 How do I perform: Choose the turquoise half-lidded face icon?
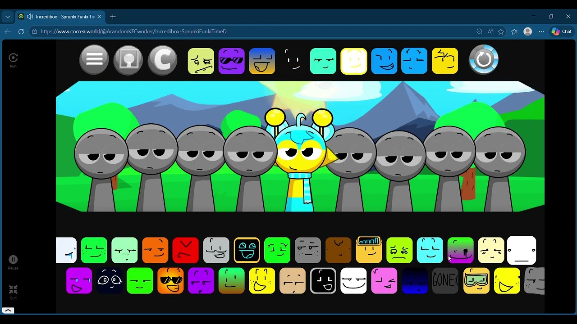pyautogui.click(x=323, y=61)
